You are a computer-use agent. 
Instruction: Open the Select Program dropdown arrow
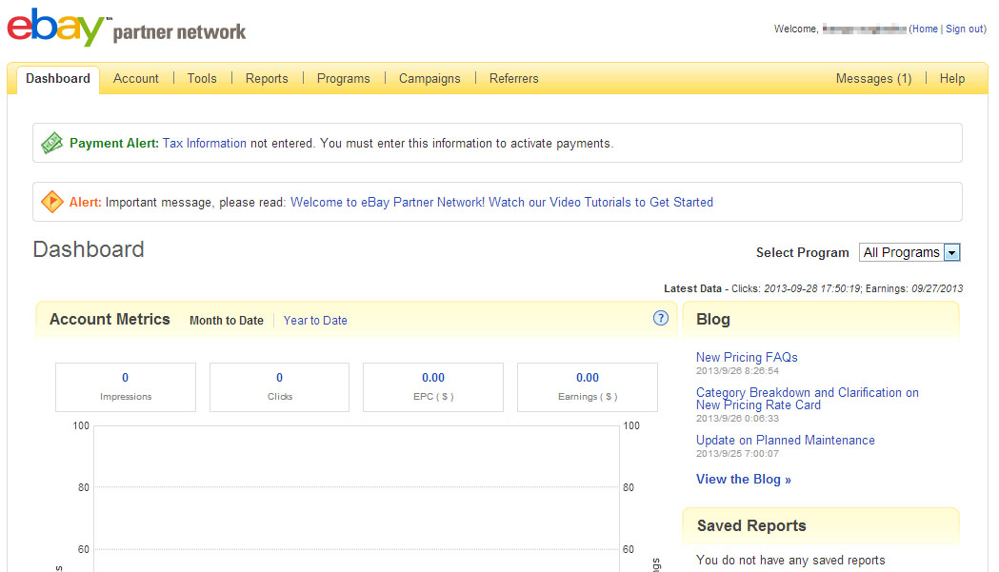[x=951, y=253]
